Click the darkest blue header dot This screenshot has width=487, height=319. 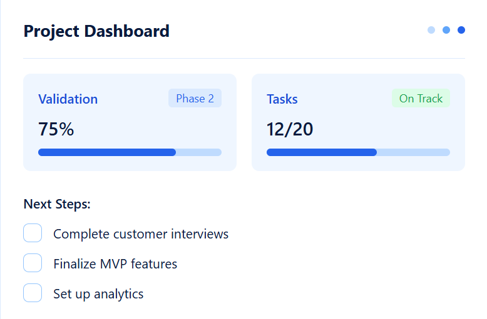(x=461, y=30)
